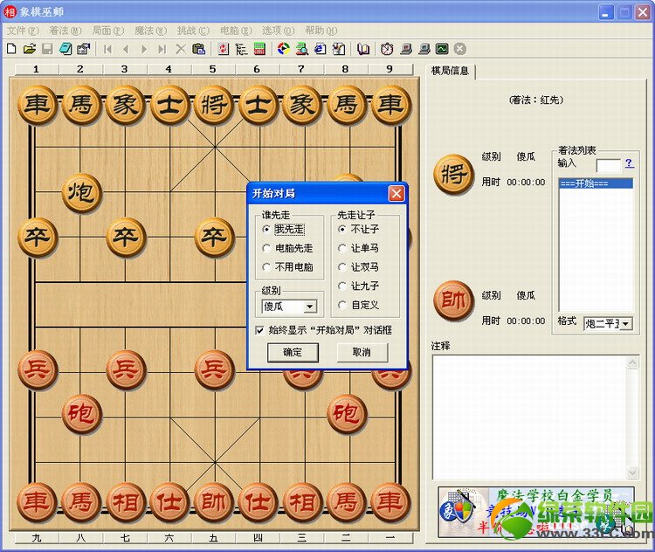This screenshot has width=655, height=552.
Task: Jump to last move toolbar arrow
Action: click(162, 49)
